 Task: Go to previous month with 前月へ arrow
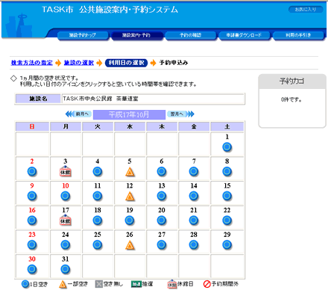pyautogui.click(x=78, y=114)
